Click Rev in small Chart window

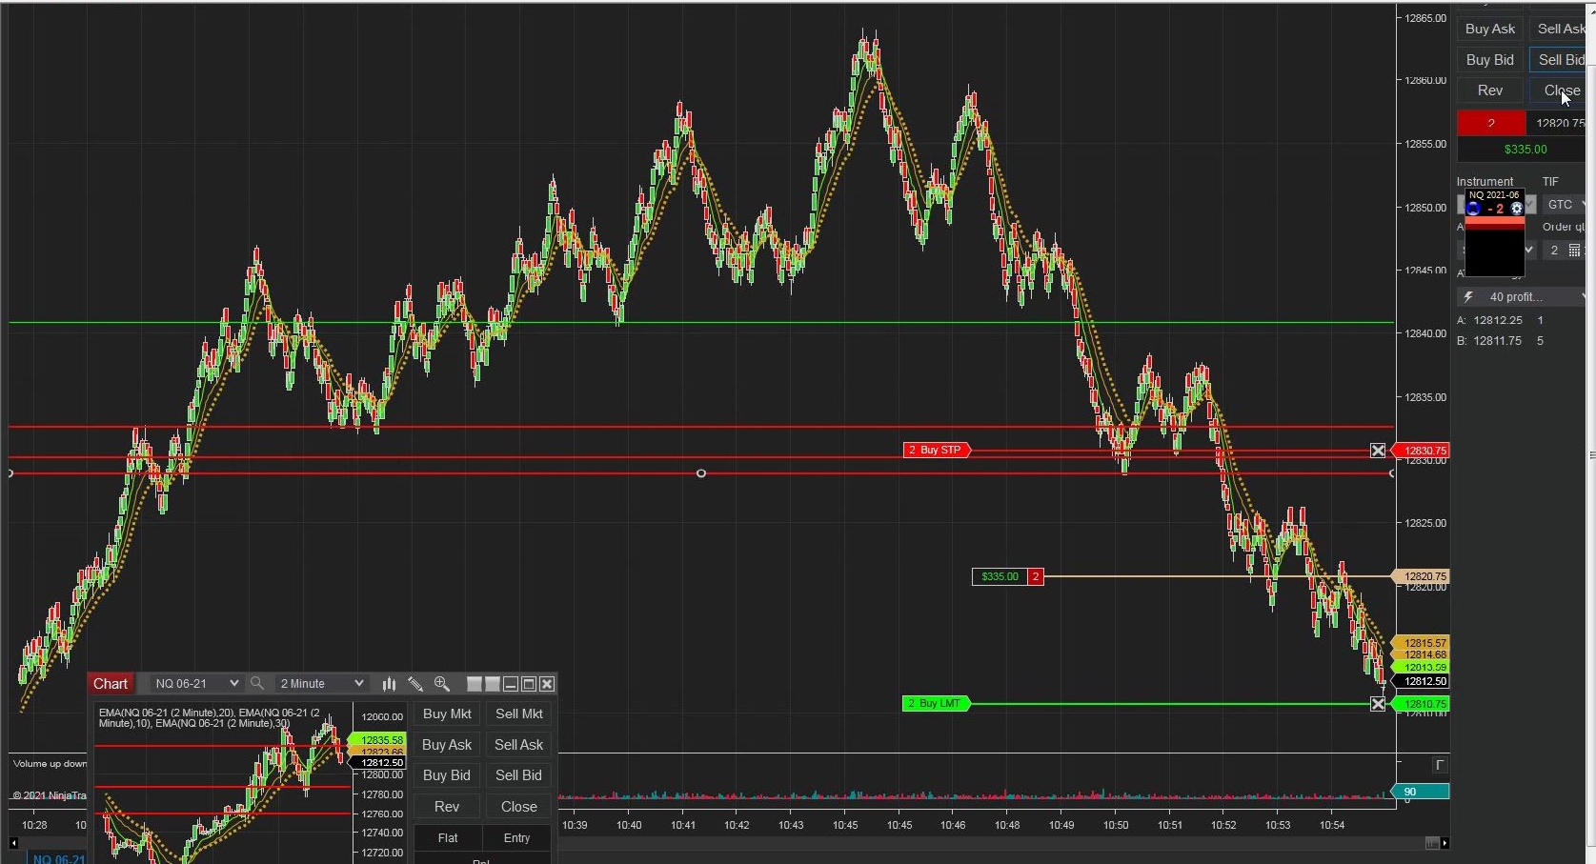(447, 807)
